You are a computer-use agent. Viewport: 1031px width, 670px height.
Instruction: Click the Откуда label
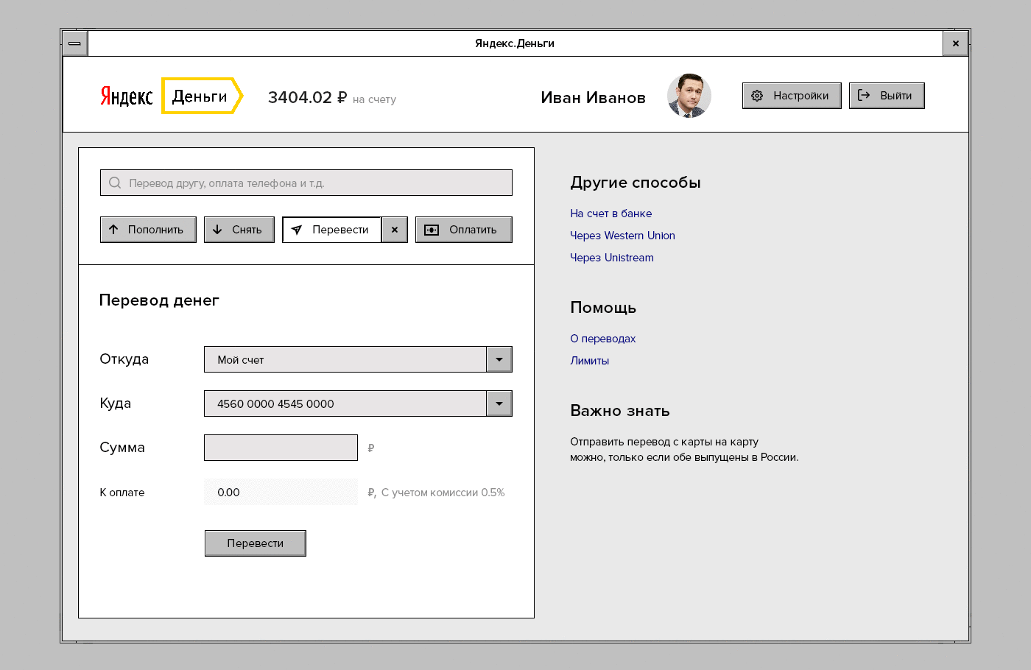point(124,359)
